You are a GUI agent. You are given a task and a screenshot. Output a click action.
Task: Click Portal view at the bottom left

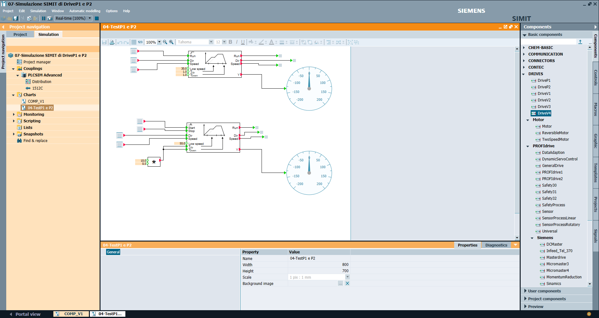[27, 314]
